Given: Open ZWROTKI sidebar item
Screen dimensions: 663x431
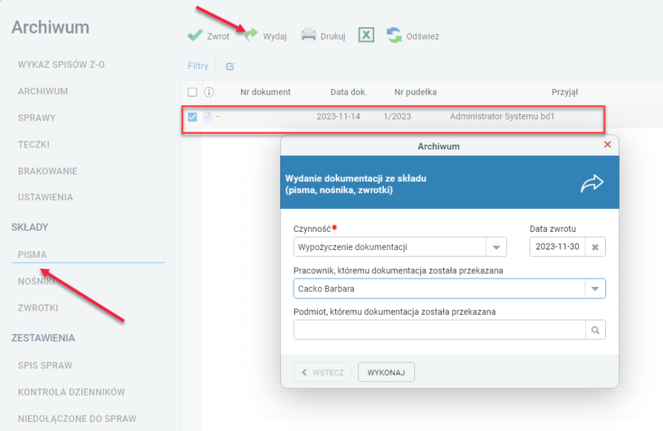Looking at the screenshot, I should (38, 308).
